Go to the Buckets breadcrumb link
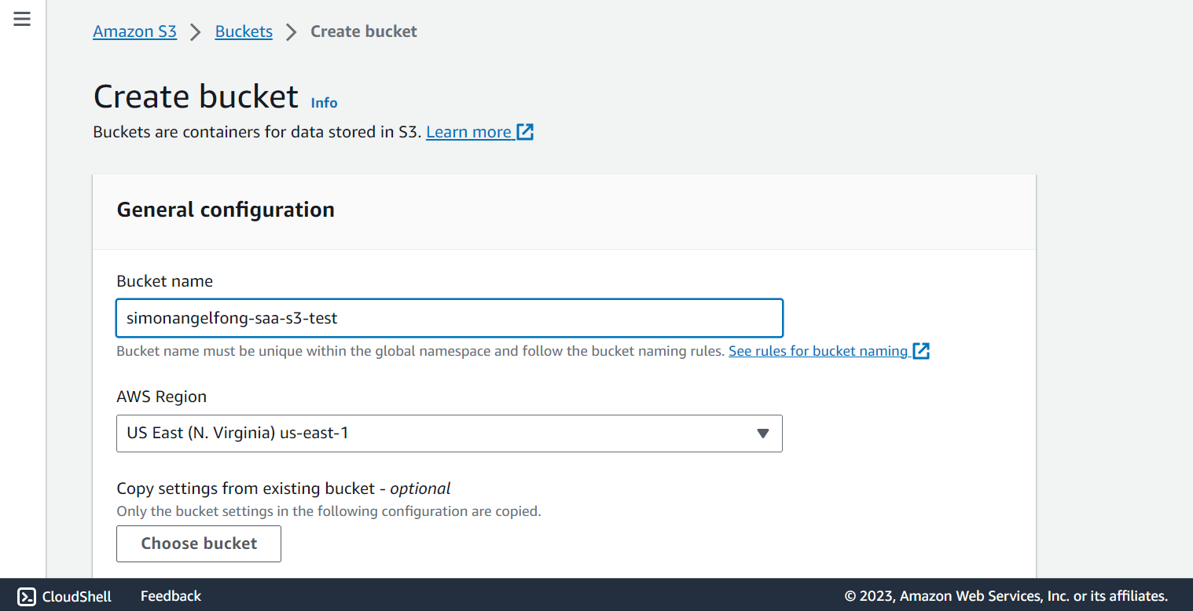 click(x=244, y=31)
